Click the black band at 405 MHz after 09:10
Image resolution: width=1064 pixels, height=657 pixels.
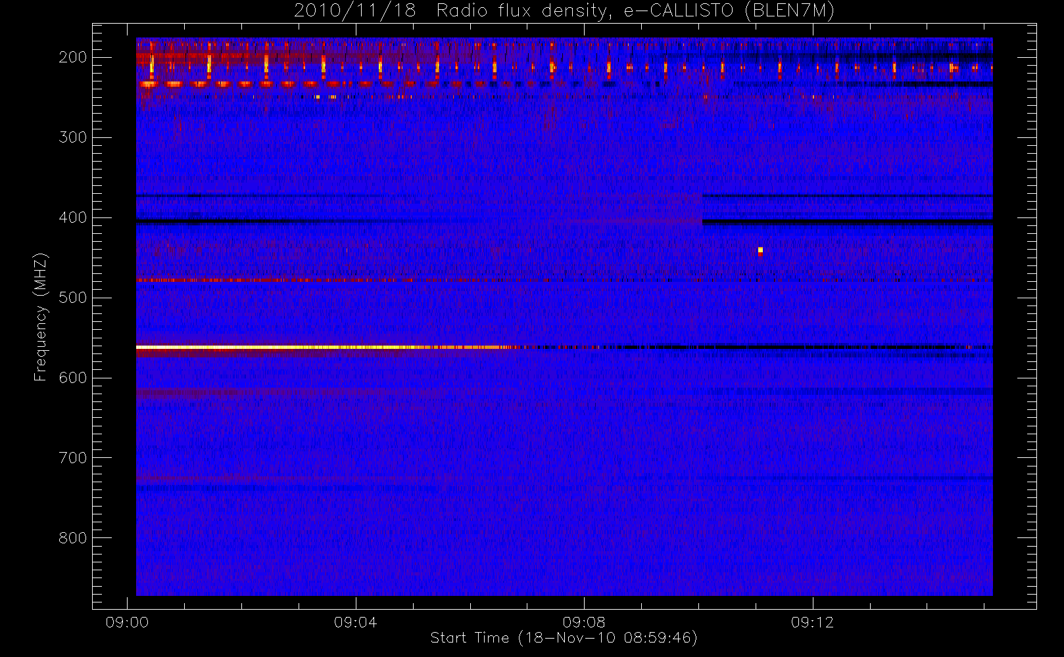pos(848,222)
